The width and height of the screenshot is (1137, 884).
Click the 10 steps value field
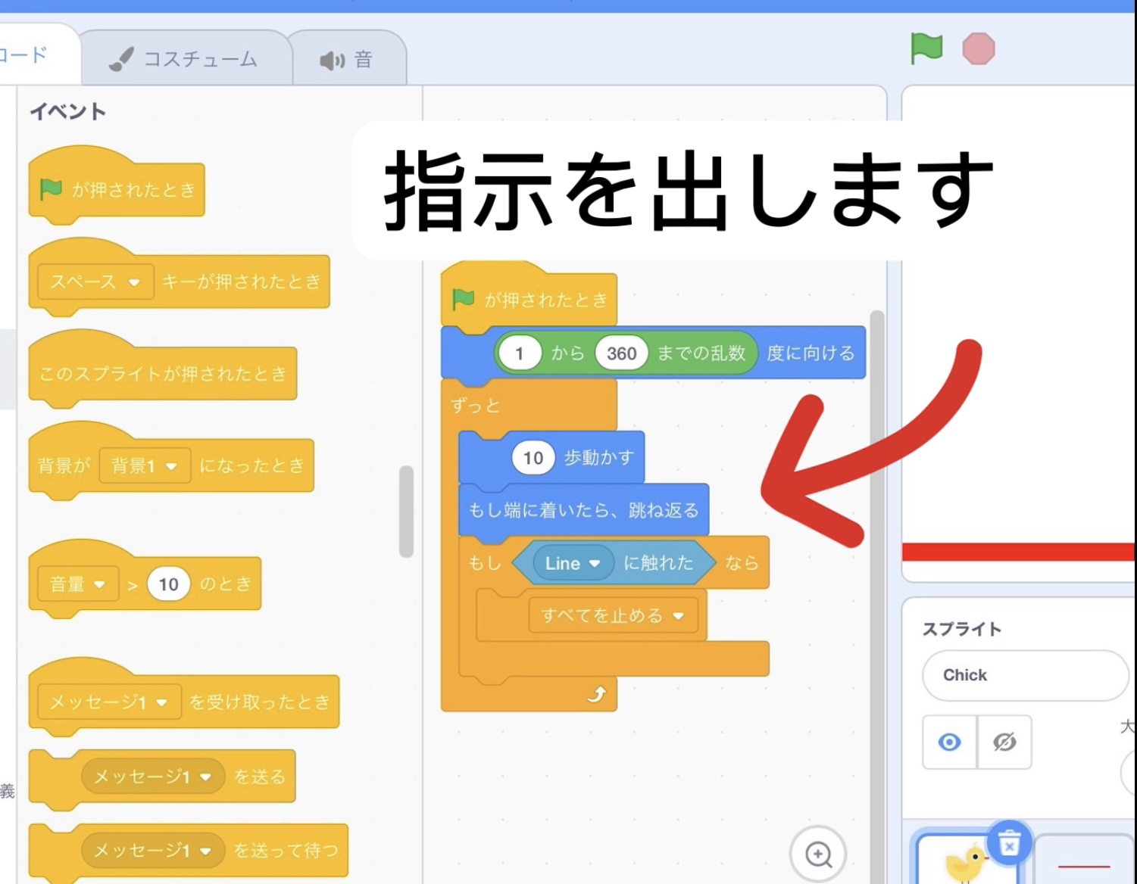pos(533,458)
